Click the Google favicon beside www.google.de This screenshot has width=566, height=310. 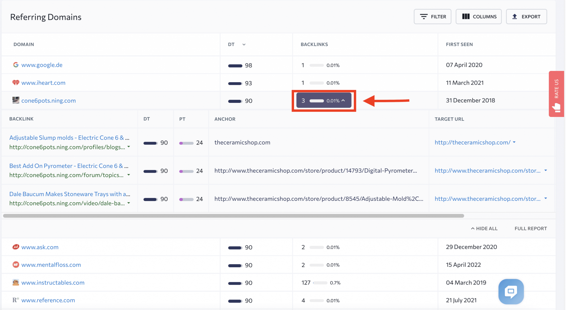16,65
